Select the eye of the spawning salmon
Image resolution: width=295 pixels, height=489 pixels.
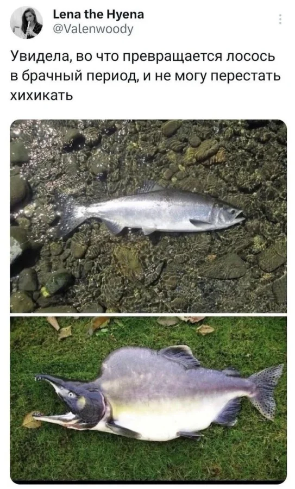[x=71, y=394]
